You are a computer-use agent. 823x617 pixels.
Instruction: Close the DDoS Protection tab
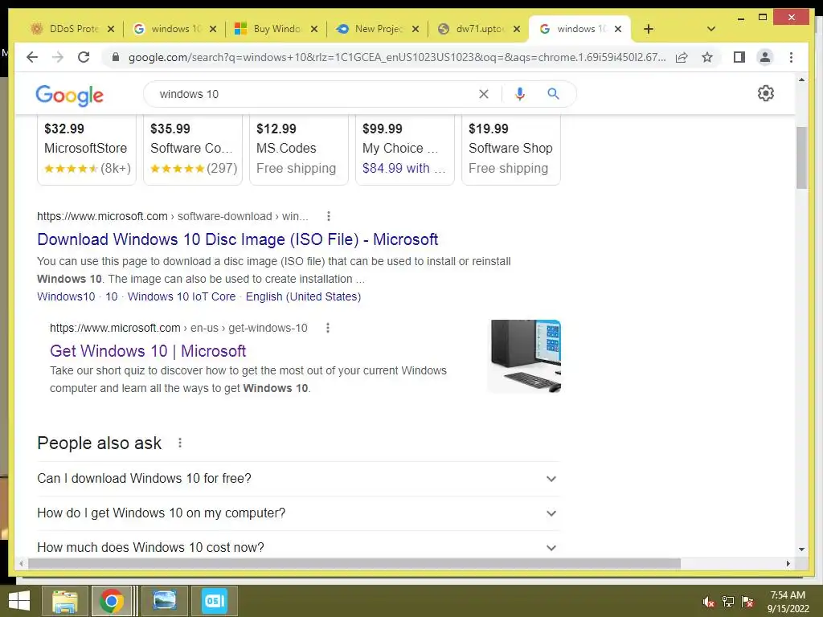click(x=111, y=29)
